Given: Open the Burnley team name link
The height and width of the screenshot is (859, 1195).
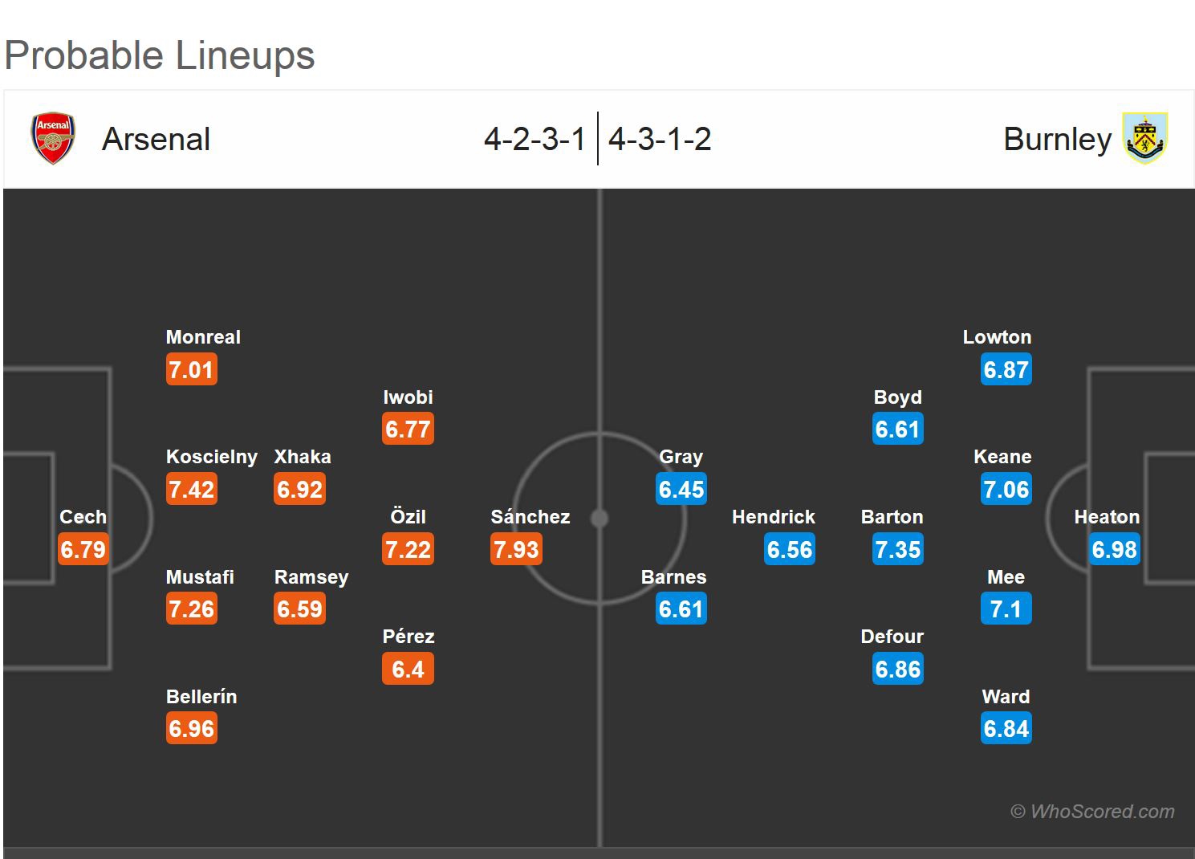Looking at the screenshot, I should (x=1057, y=140).
